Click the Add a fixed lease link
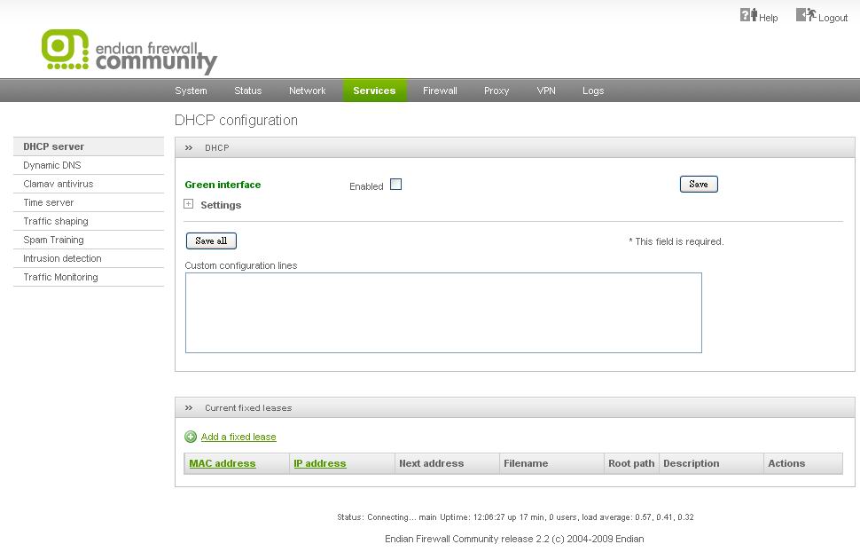860x560 pixels. [238, 437]
